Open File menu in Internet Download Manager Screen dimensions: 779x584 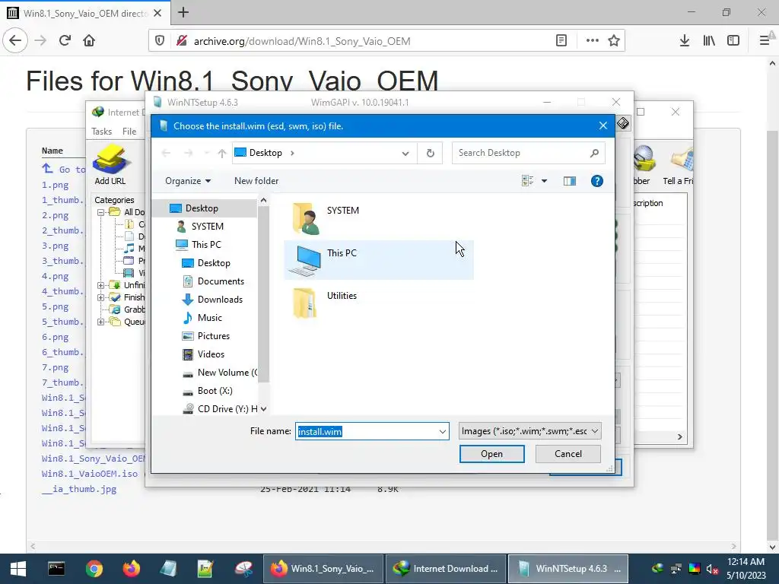[129, 132]
